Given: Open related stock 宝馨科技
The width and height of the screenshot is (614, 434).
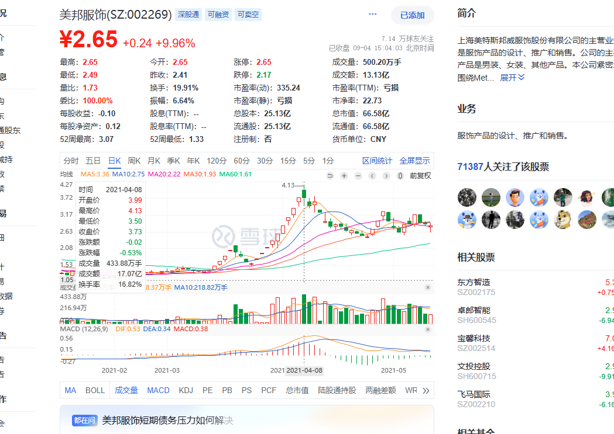Looking at the screenshot, I should [x=474, y=338].
